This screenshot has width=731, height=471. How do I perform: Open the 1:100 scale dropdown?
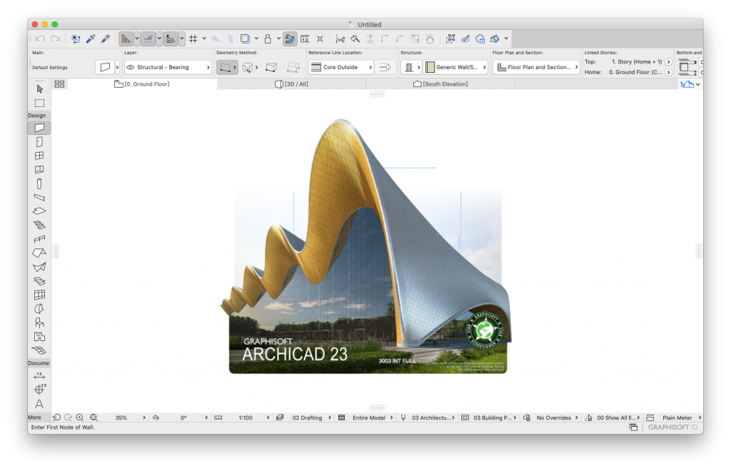pyautogui.click(x=246, y=417)
